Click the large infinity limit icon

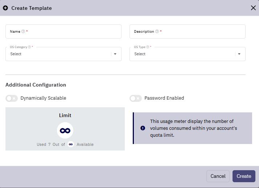pos(65,131)
